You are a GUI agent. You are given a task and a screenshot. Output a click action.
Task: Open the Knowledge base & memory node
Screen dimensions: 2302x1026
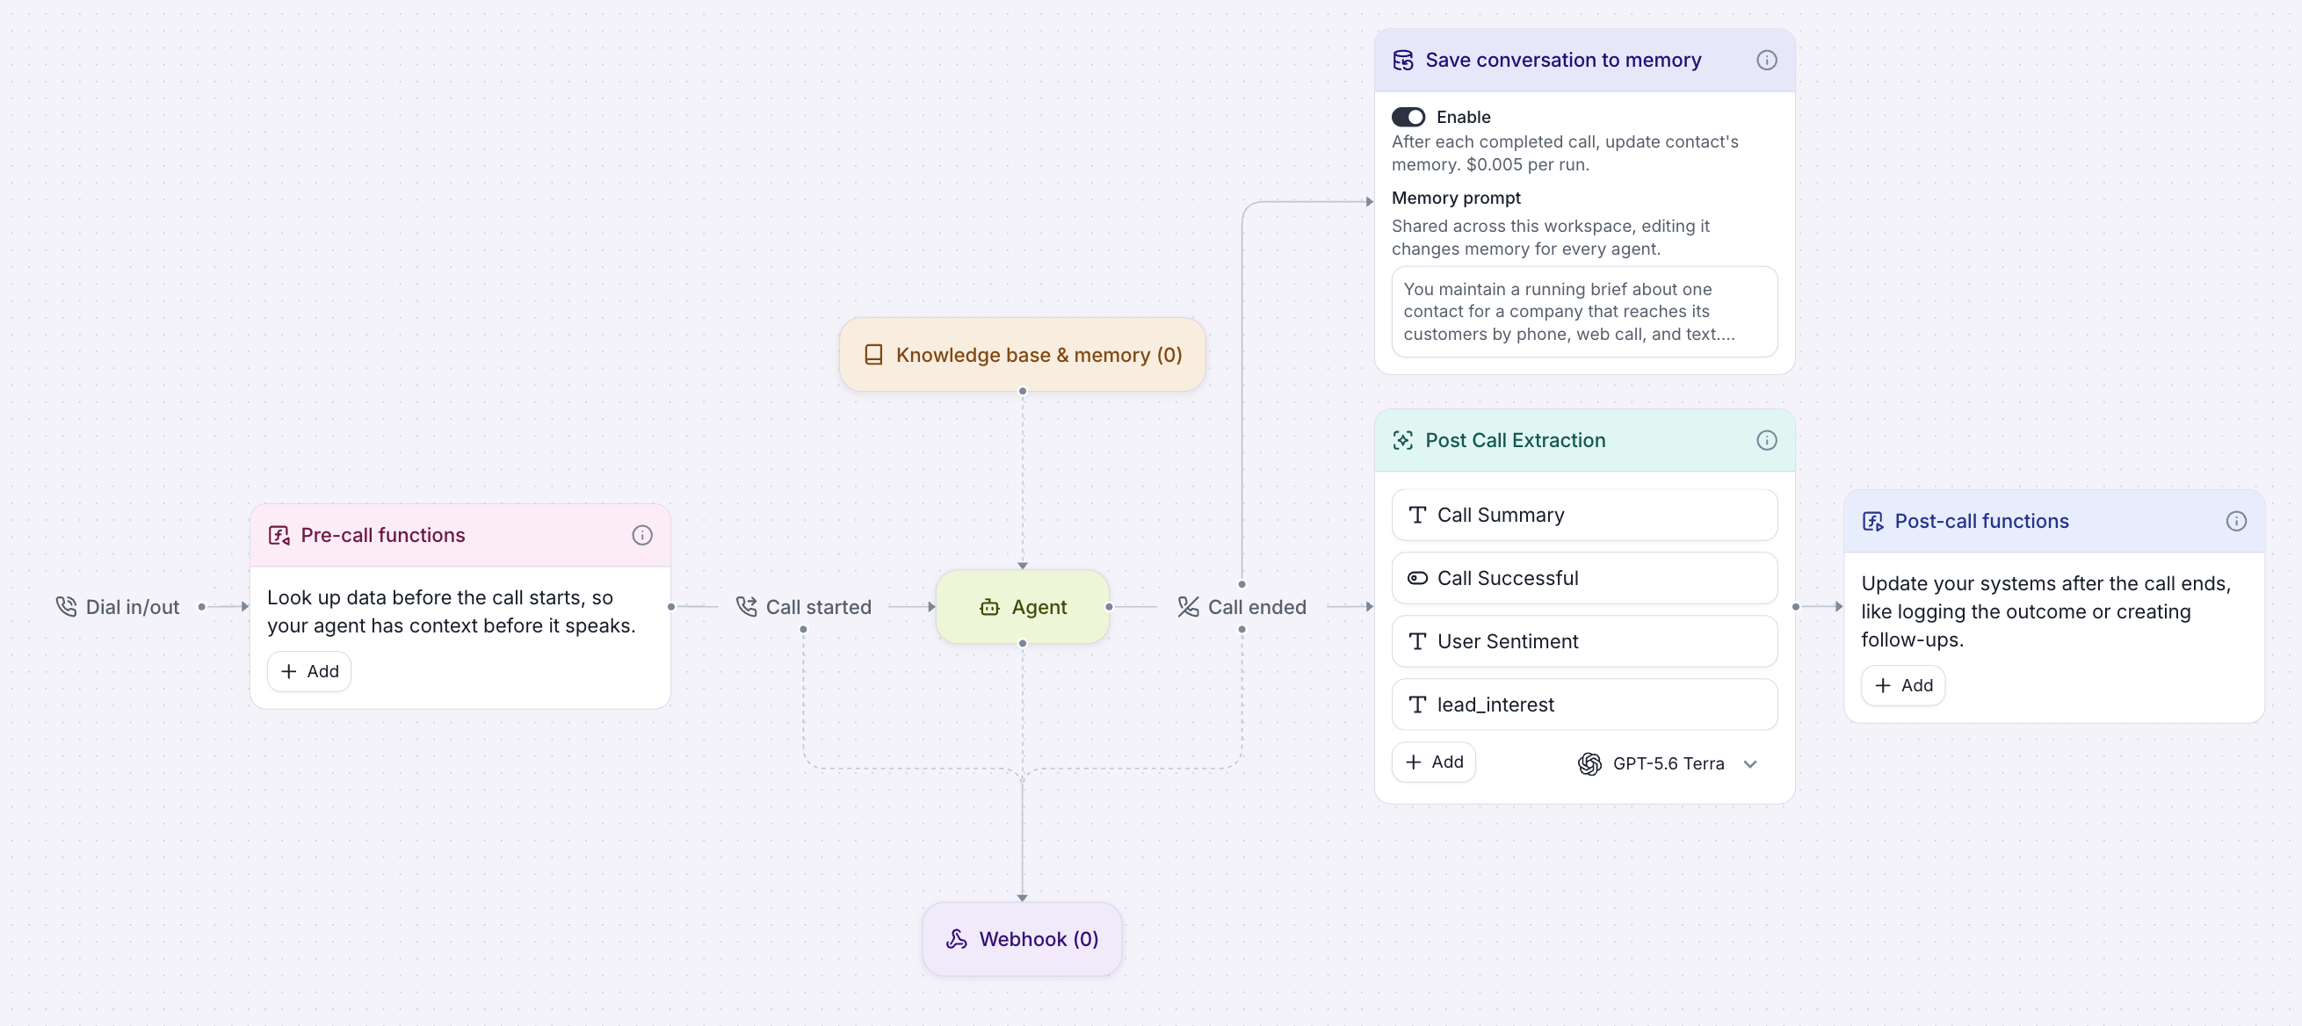[1023, 355]
